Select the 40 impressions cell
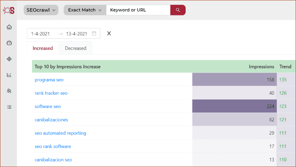Viewport: 296px width, 167px height. click(234, 93)
